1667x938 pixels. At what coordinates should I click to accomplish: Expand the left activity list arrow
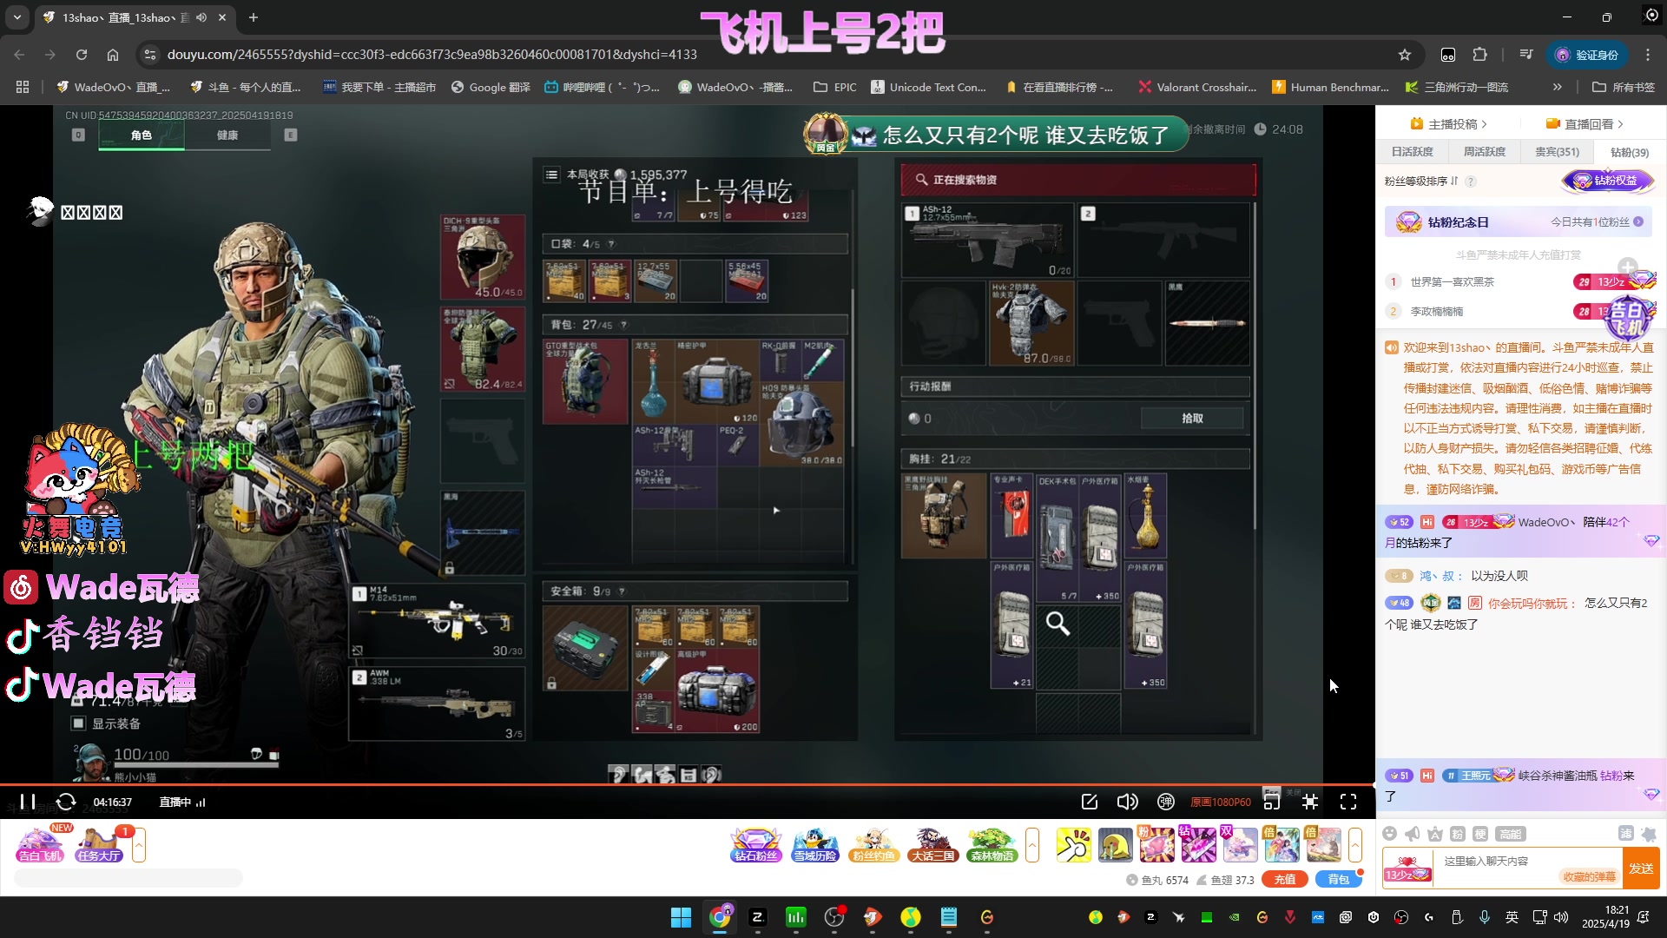click(x=139, y=844)
